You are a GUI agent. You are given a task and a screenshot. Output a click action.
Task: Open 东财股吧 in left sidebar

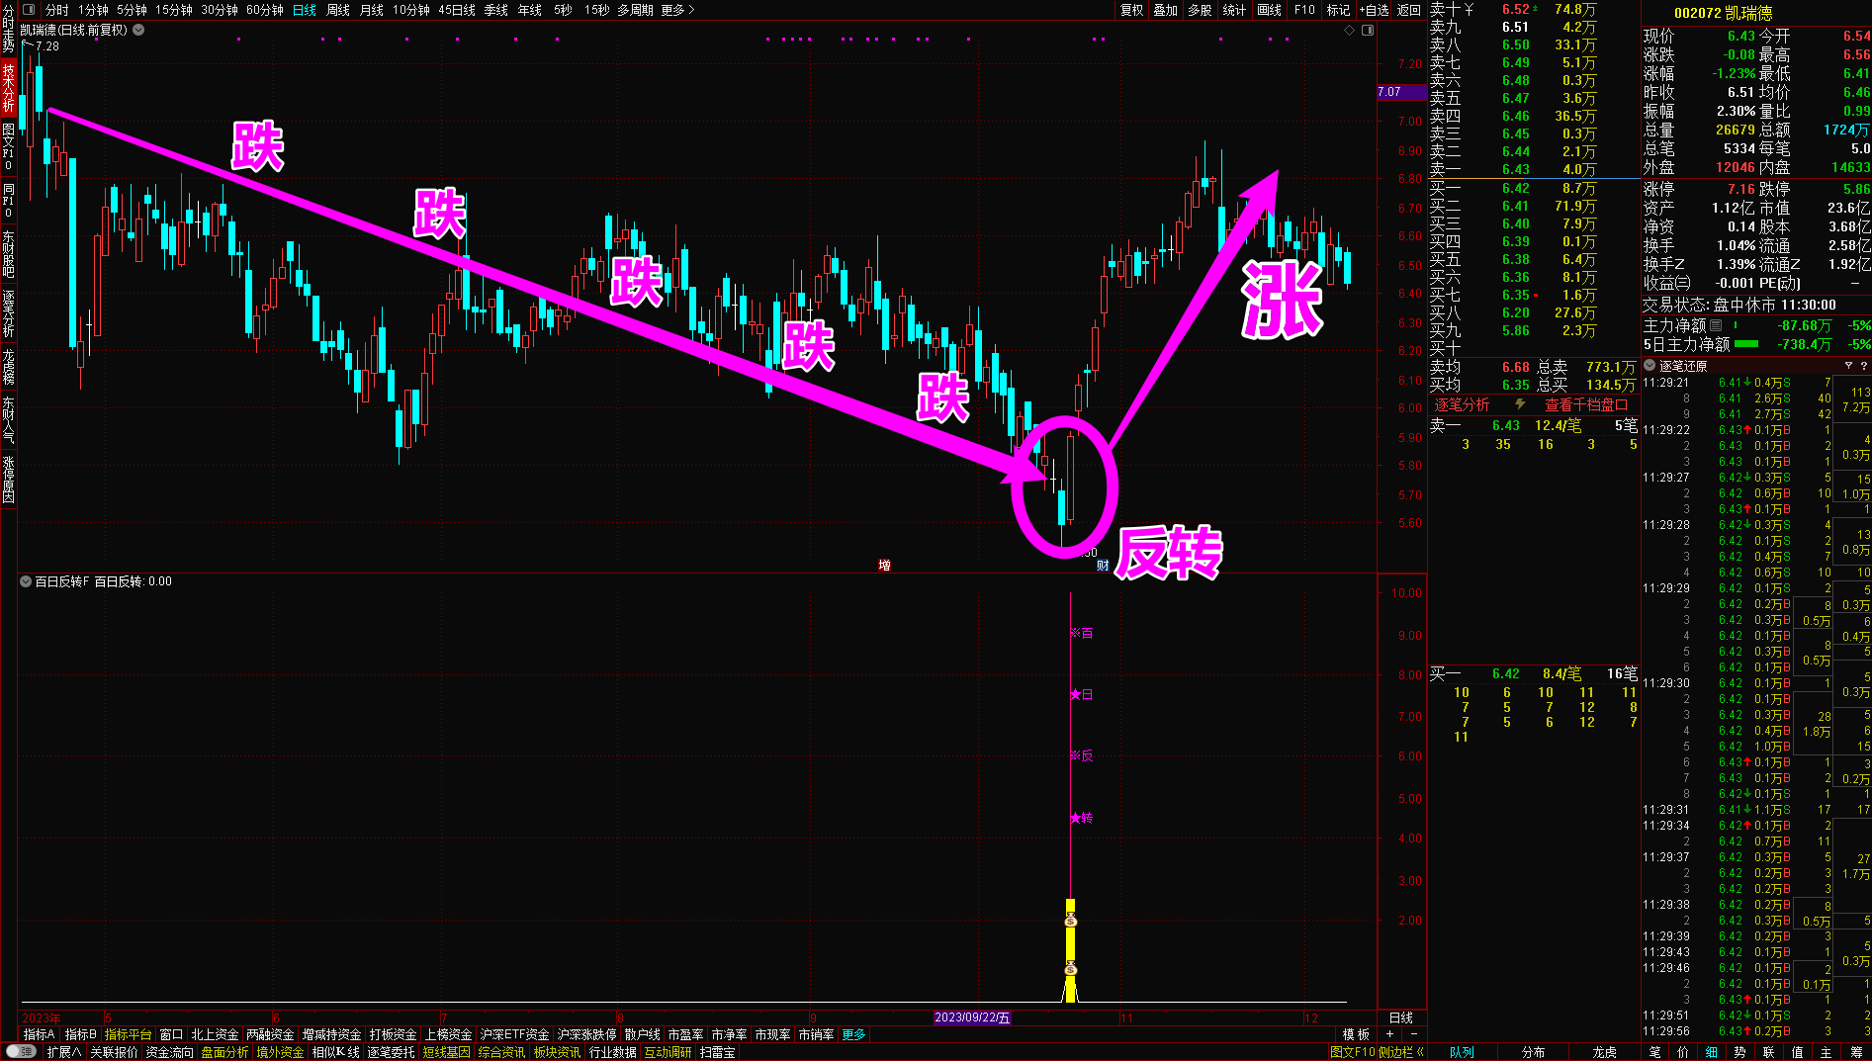(x=8, y=253)
